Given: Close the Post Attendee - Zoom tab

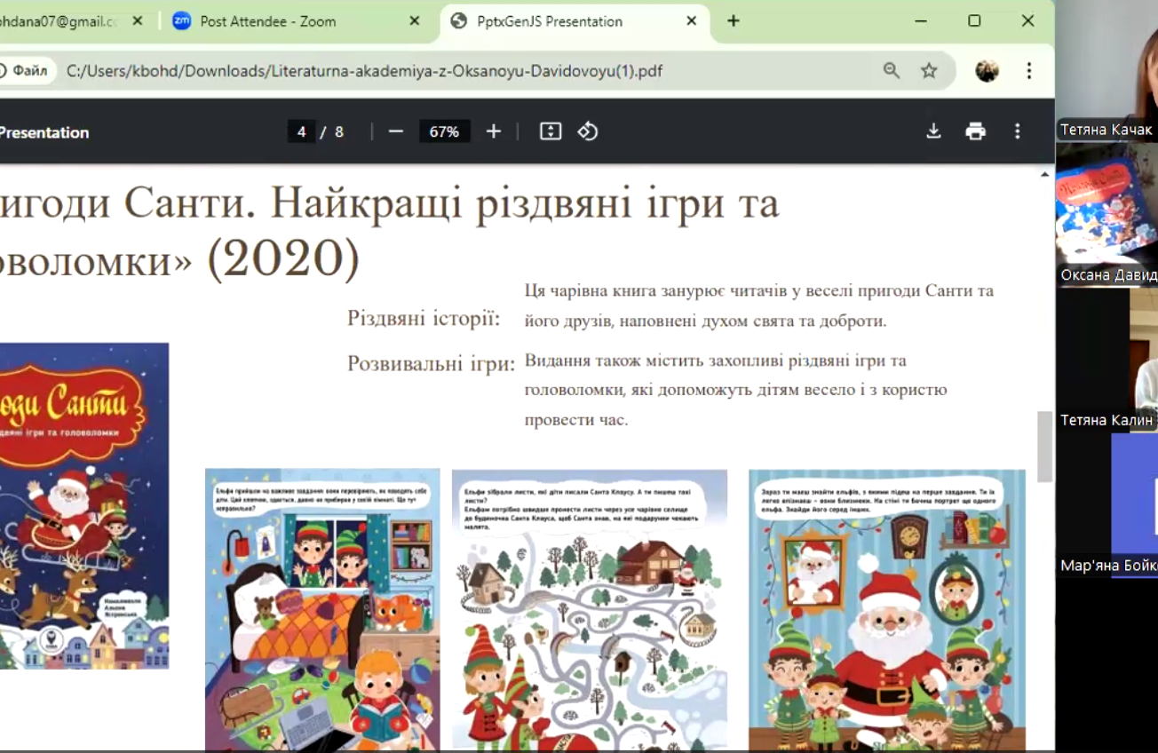Looking at the screenshot, I should point(415,21).
